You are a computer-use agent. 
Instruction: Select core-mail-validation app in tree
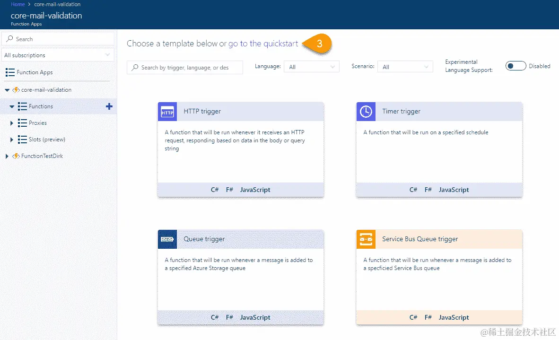(x=46, y=90)
